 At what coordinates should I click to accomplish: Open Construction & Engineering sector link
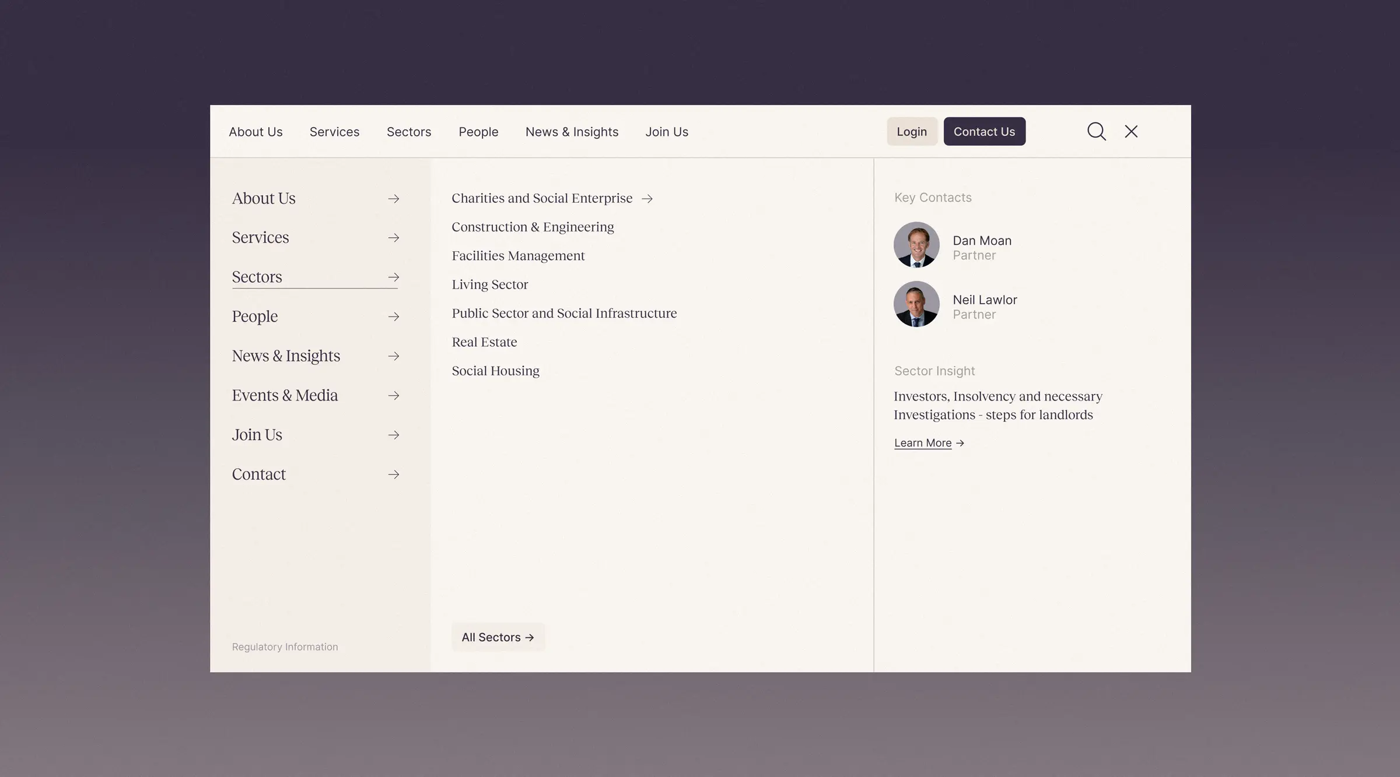click(x=533, y=227)
